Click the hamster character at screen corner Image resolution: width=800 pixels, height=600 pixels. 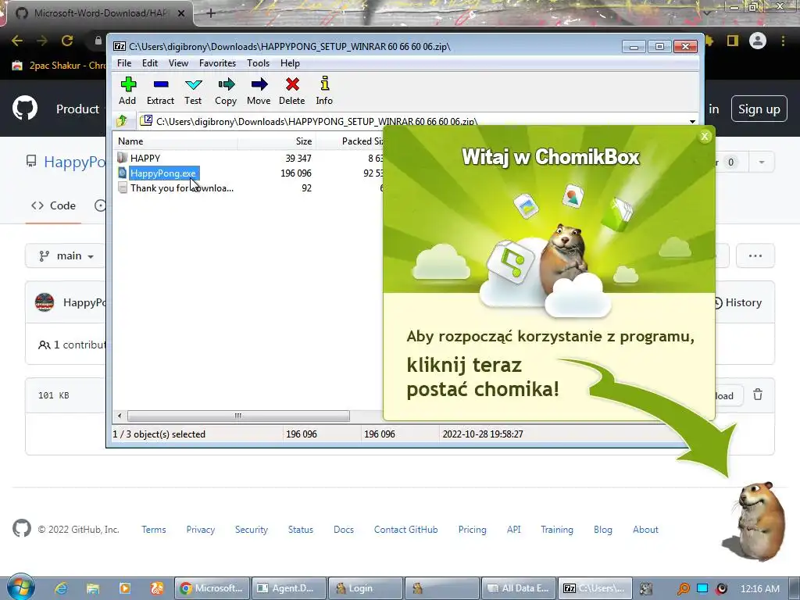point(756,521)
